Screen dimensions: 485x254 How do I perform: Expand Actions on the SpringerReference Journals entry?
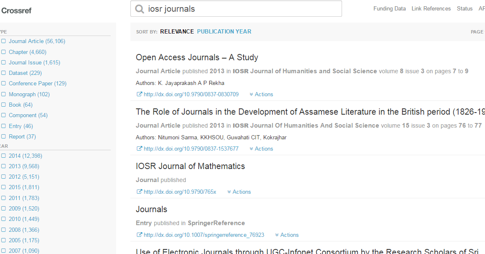click(x=289, y=235)
